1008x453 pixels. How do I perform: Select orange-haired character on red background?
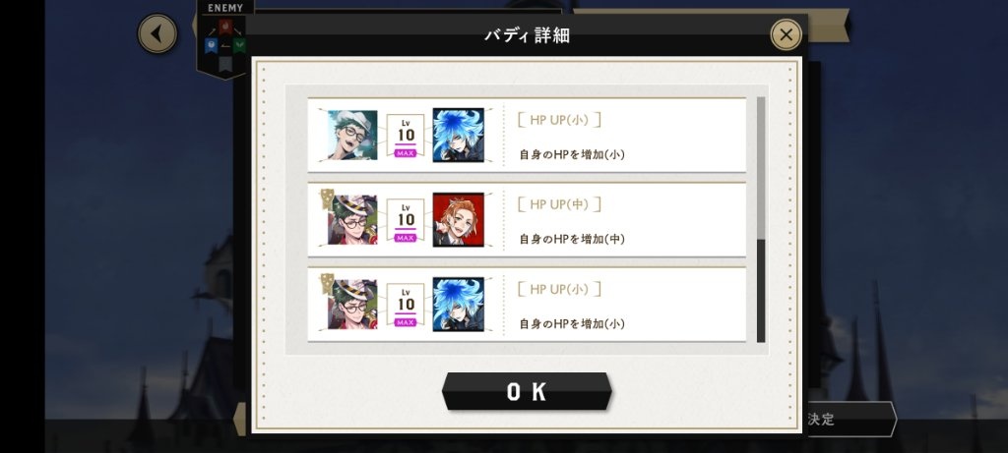[x=459, y=219]
